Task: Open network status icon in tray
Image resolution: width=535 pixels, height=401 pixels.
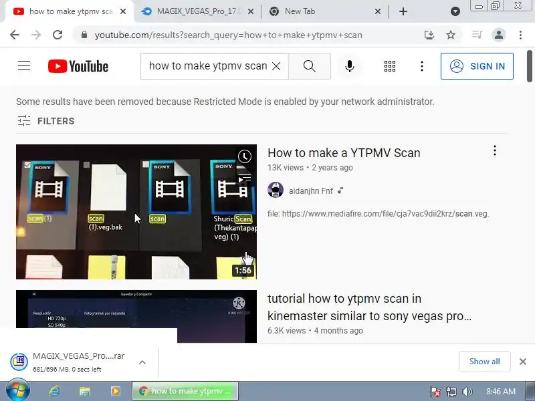Action: pyautogui.click(x=451, y=392)
